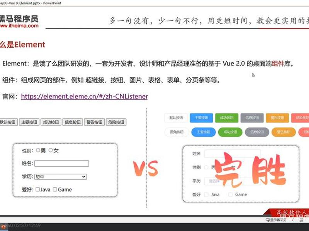Click the video timestamp 02:37/12:49
The image size is (309, 231).
click(27, 226)
